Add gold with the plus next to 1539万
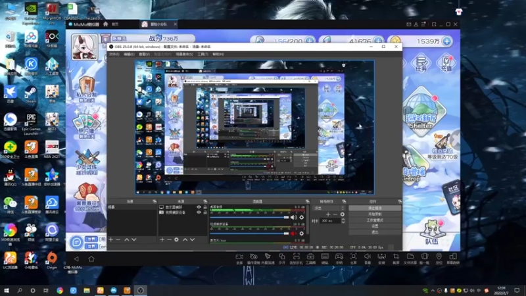The height and width of the screenshot is (296, 526). (x=447, y=41)
